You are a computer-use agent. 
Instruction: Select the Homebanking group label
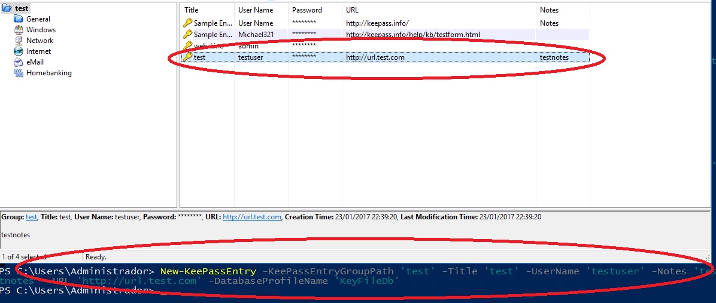click(x=48, y=73)
